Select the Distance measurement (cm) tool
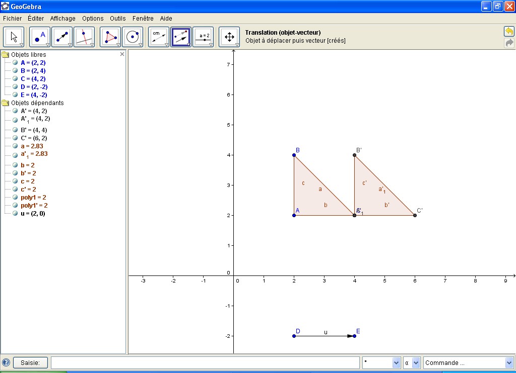This screenshot has height=373, width=516. (x=159, y=37)
